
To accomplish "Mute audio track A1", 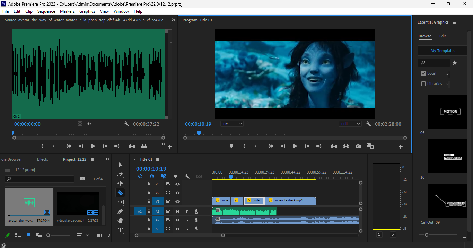I will [x=177, y=211].
